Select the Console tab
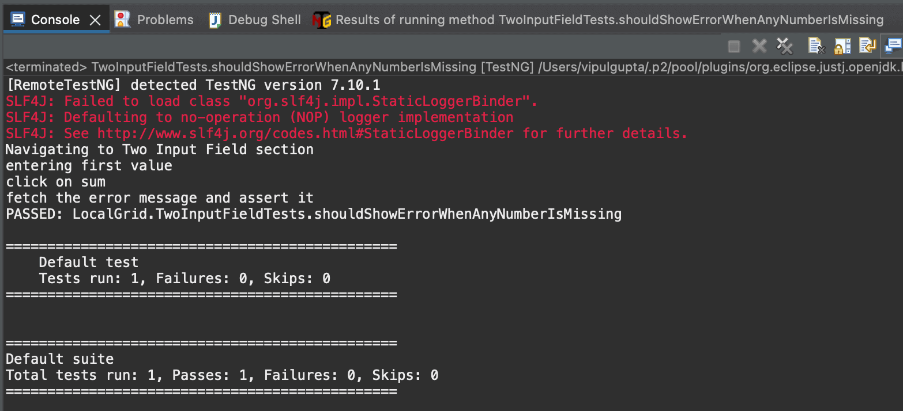Screen dimensions: 903x411 (x=55, y=20)
